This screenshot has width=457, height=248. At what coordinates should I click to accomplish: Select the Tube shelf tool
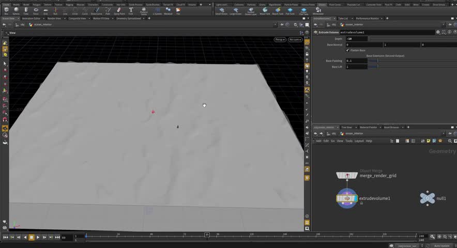(26, 11)
